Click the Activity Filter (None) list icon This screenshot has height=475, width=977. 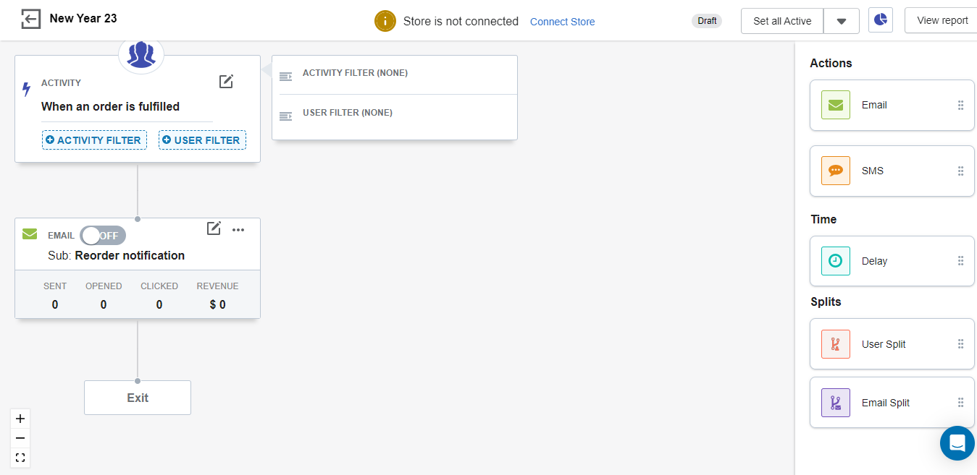coord(286,76)
